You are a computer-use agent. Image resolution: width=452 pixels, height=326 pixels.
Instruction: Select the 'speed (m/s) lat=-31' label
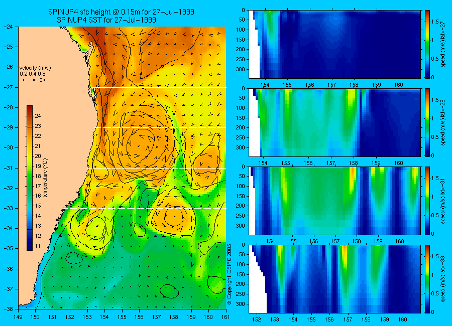coord(443,201)
